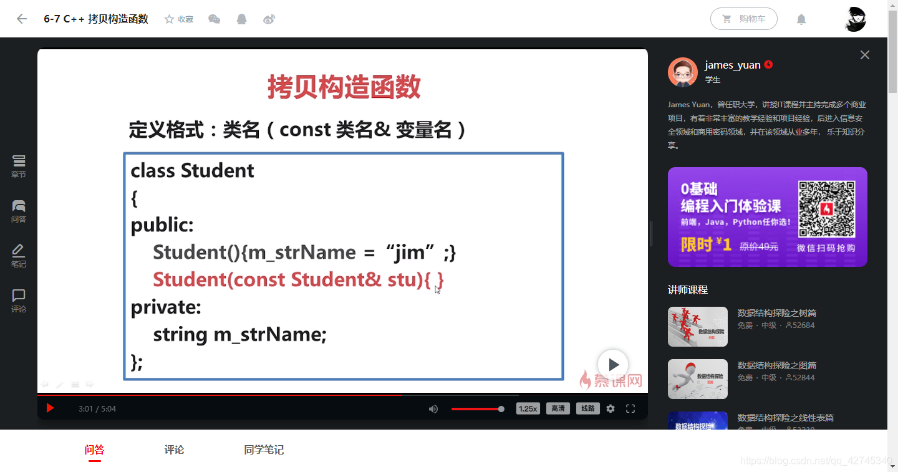Open the 高清 video quality menu

(558, 409)
